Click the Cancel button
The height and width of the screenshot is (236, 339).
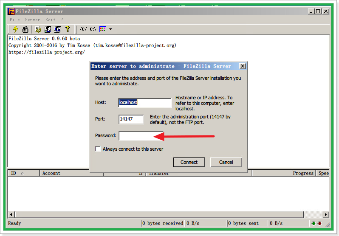click(226, 162)
